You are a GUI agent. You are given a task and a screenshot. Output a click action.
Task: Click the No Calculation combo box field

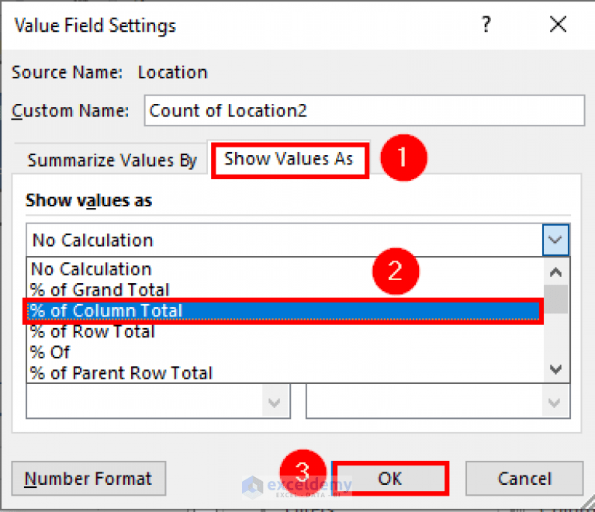tap(285, 240)
